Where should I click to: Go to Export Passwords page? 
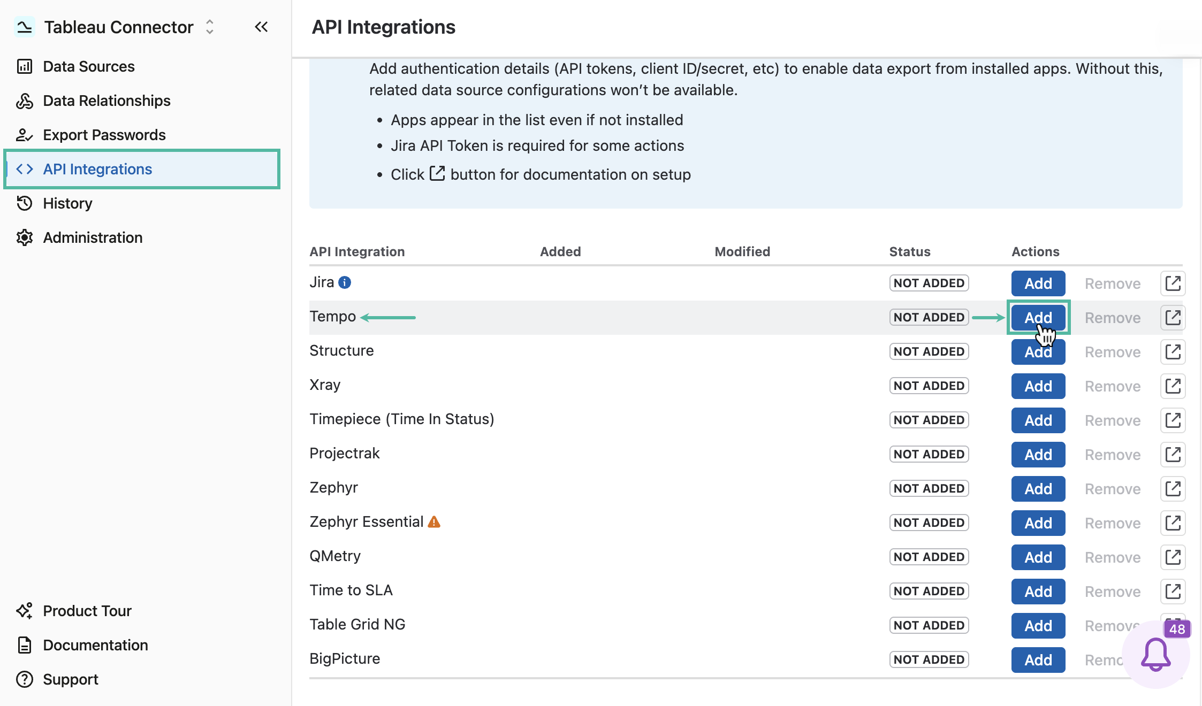point(104,135)
